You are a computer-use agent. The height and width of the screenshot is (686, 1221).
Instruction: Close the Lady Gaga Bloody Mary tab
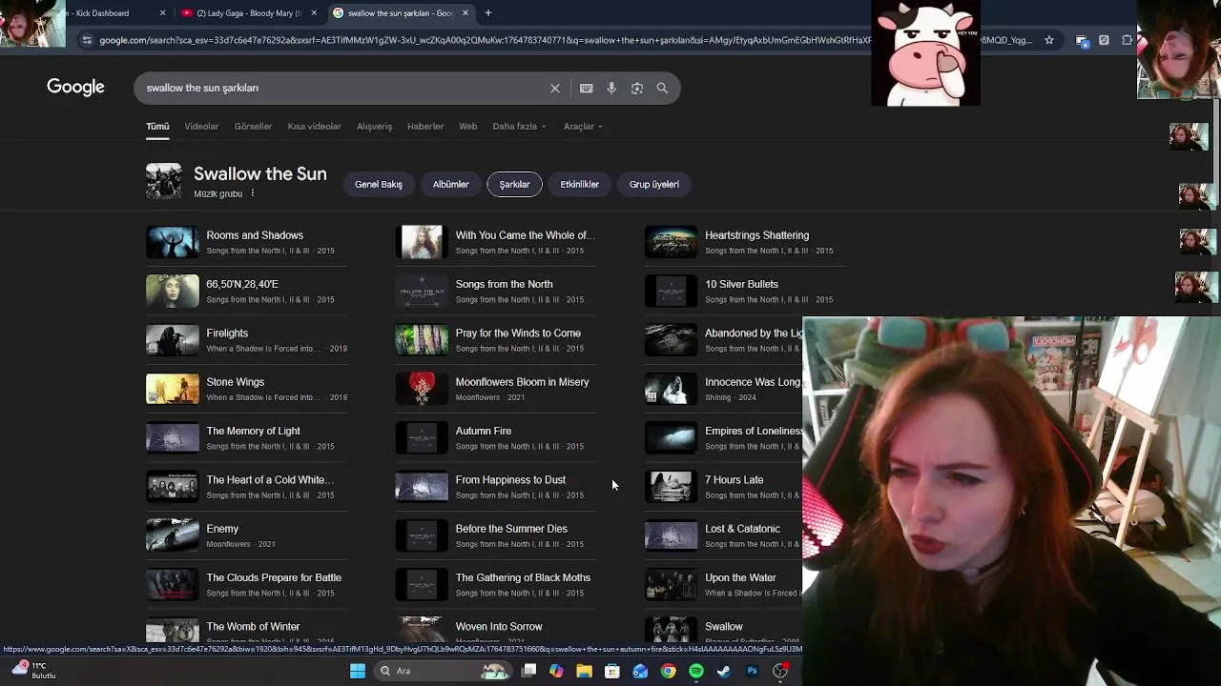313,13
